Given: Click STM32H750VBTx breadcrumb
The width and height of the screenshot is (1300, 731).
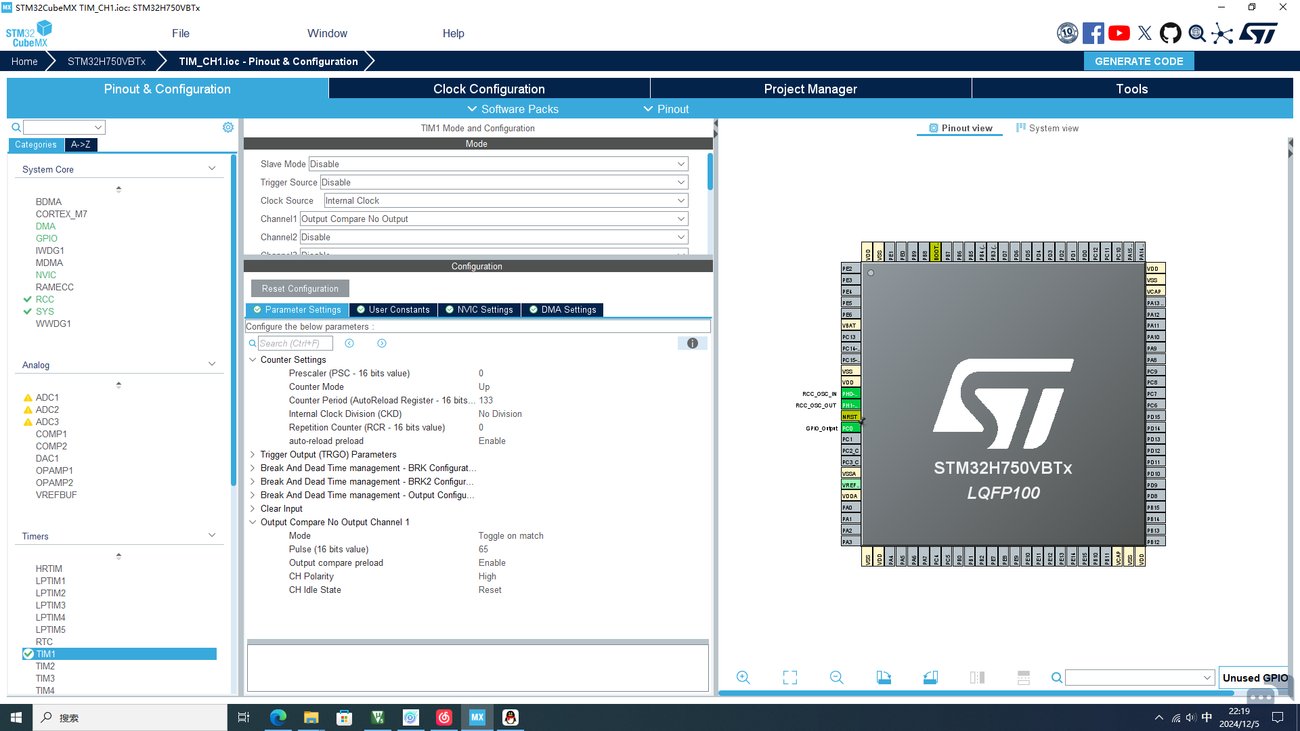Looking at the screenshot, I should (106, 61).
